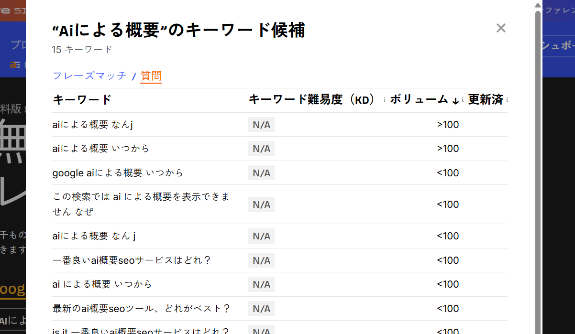Sort by clicking the キーワード column header
The image size is (575, 334).
coord(82,99)
